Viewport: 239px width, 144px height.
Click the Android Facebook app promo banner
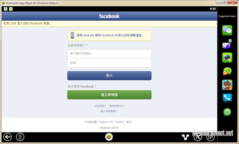coord(109,35)
